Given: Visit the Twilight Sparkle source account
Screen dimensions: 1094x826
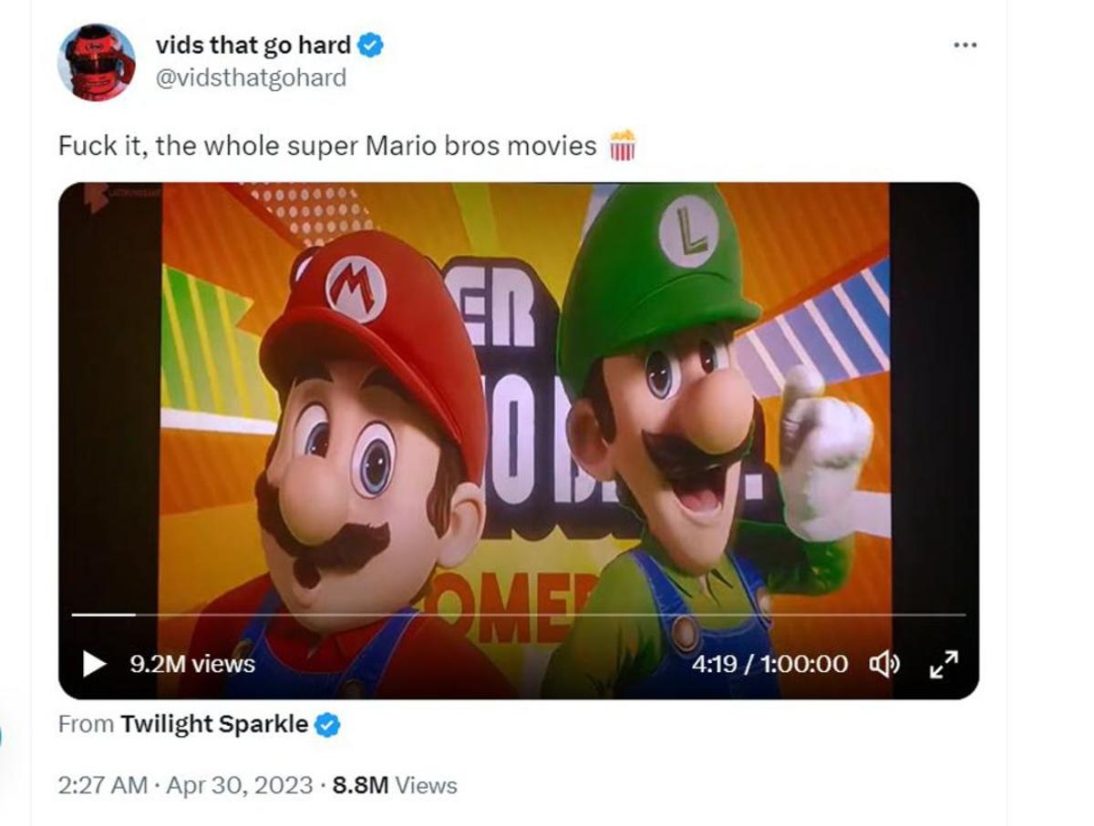Looking at the screenshot, I should 214,725.
